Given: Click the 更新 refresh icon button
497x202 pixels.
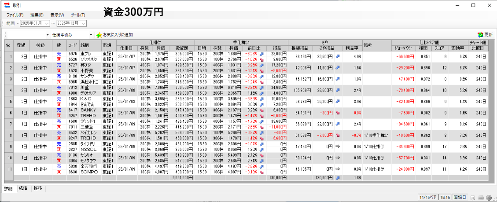Looking at the screenshot, I should point(480,34).
